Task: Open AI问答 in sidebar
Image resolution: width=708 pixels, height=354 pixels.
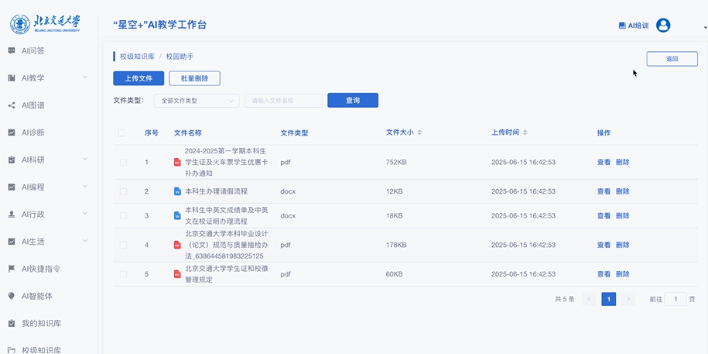Action: click(32, 50)
